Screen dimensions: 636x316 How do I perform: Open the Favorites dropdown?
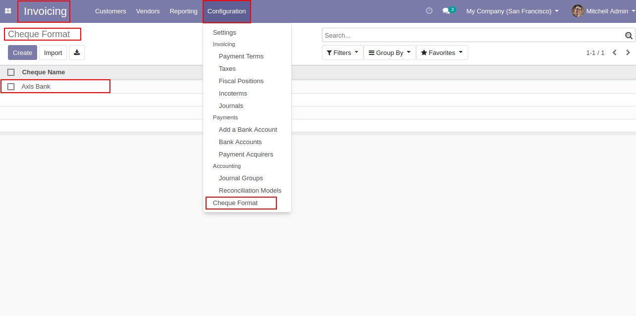tap(442, 53)
